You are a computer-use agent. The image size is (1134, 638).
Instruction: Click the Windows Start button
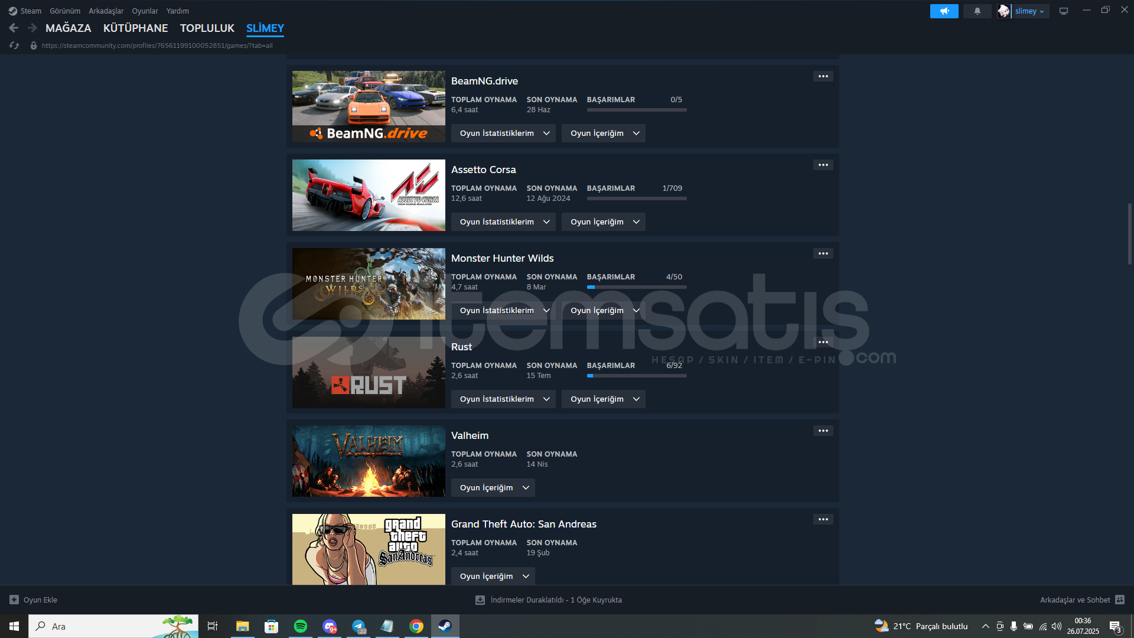(x=14, y=626)
